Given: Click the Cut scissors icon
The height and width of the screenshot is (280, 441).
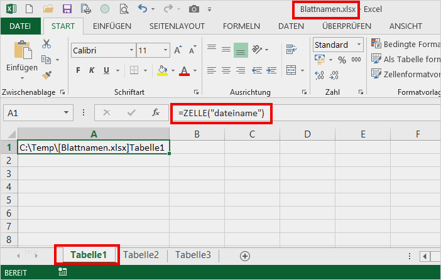Looking at the screenshot, I should click(x=46, y=44).
